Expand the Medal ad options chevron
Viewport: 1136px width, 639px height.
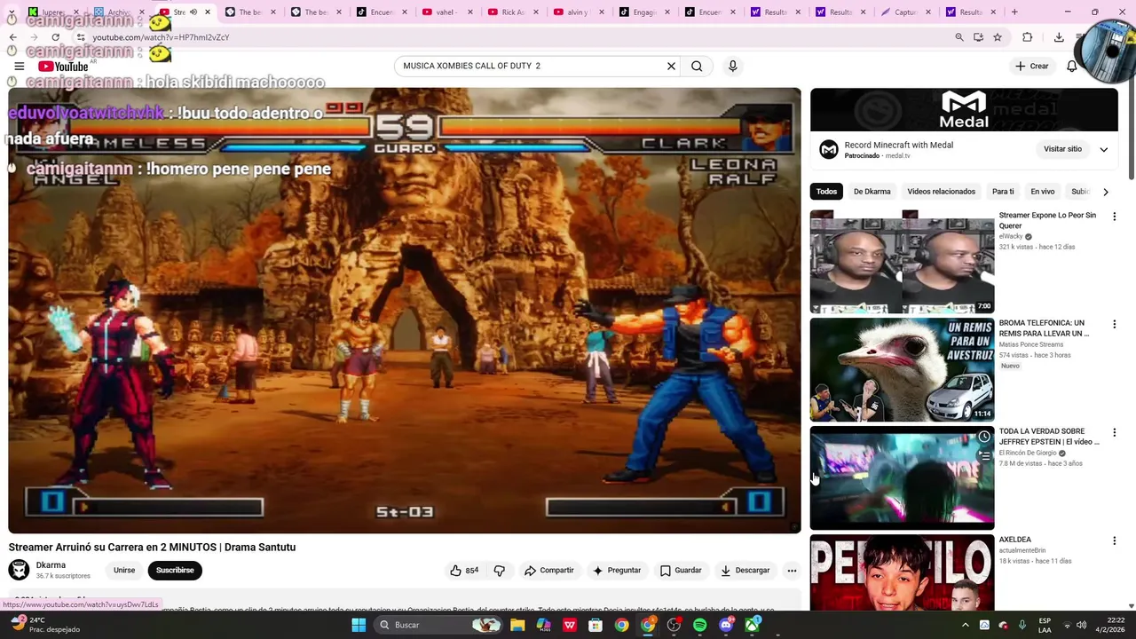click(x=1103, y=149)
